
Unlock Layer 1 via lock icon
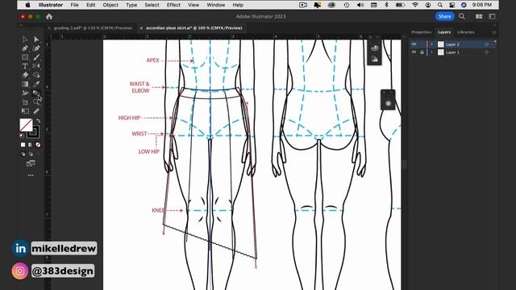click(x=422, y=52)
